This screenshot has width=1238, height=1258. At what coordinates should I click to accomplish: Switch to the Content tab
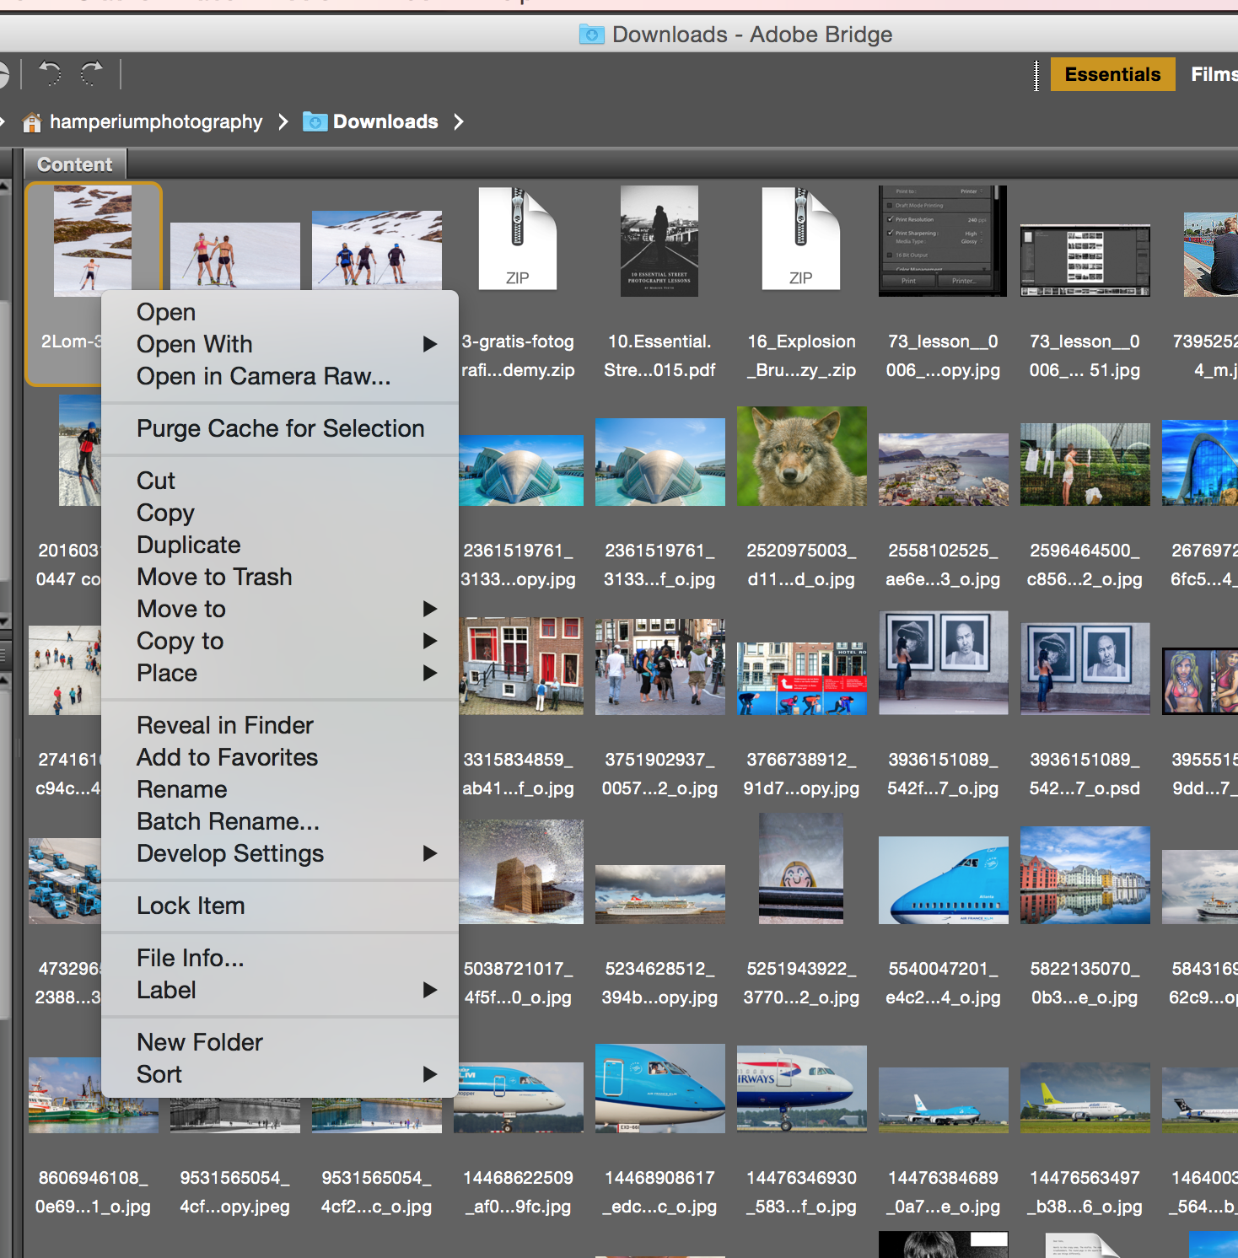[75, 164]
